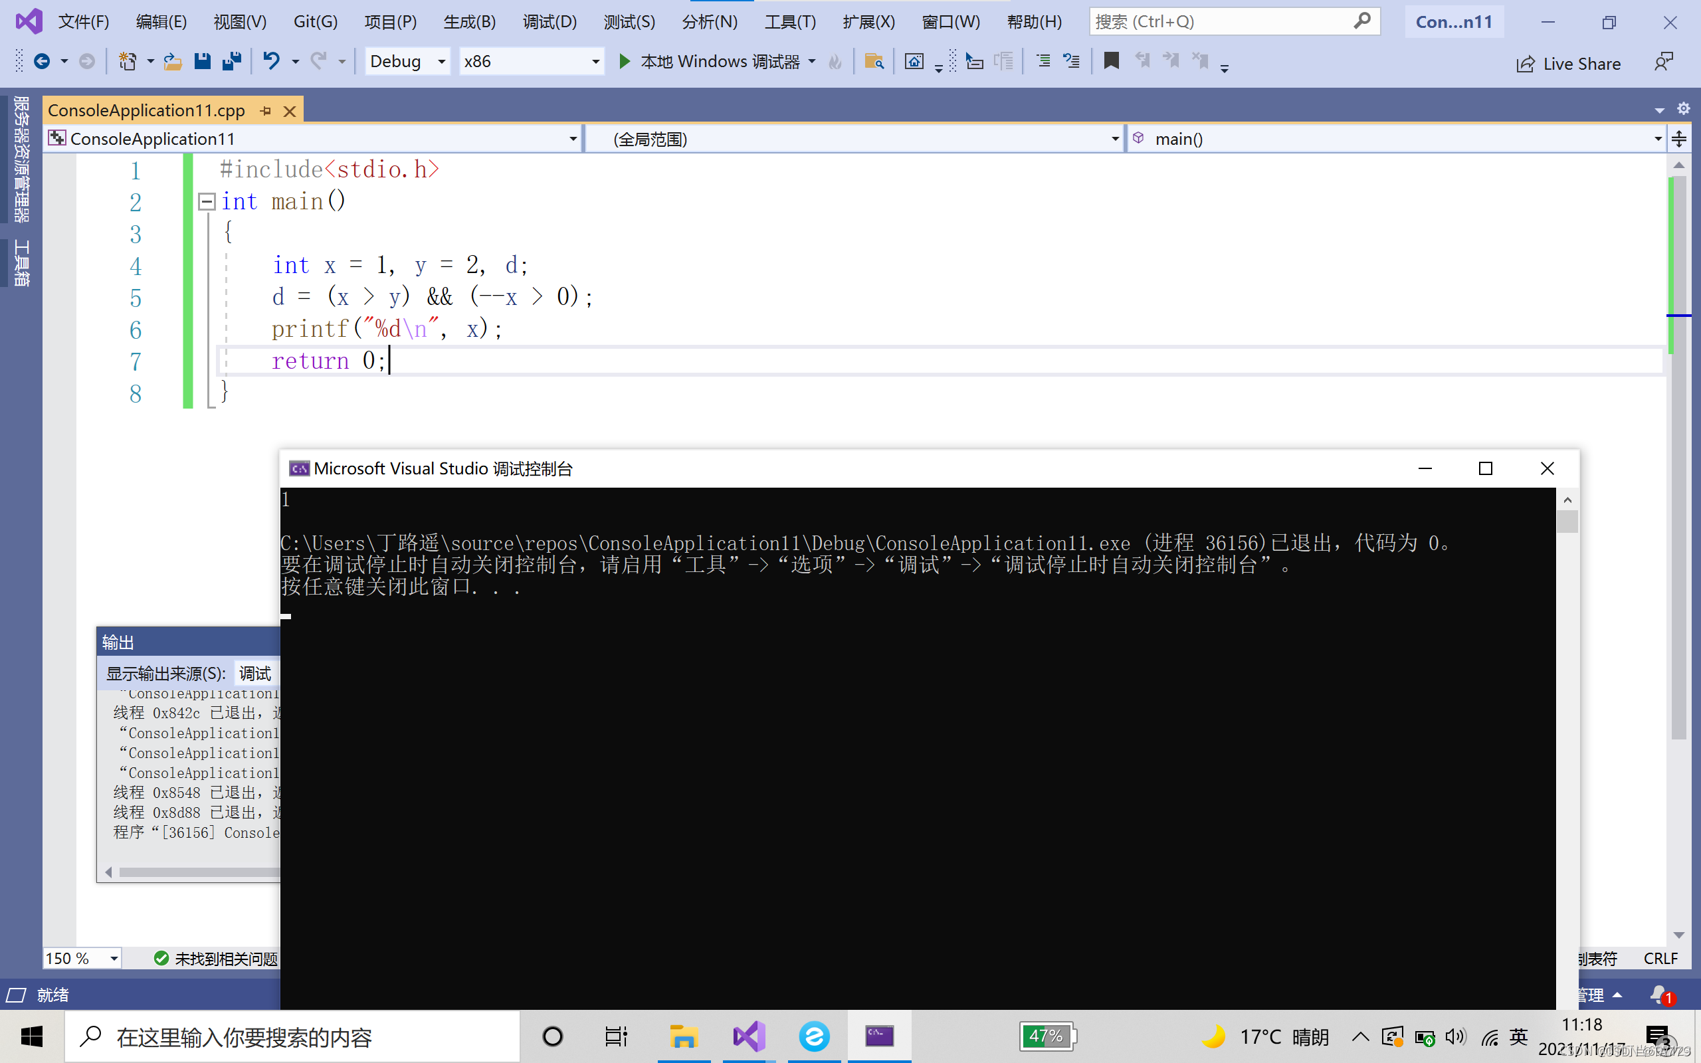The width and height of the screenshot is (1701, 1063).
Task: Expand the 150 % zoom dropdown
Action: [x=113, y=958]
